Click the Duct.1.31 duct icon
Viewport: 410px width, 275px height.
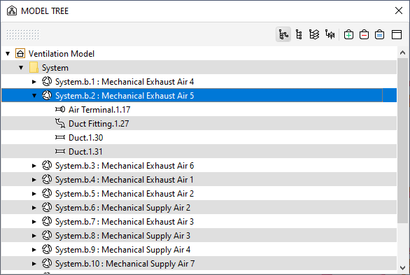click(60, 151)
